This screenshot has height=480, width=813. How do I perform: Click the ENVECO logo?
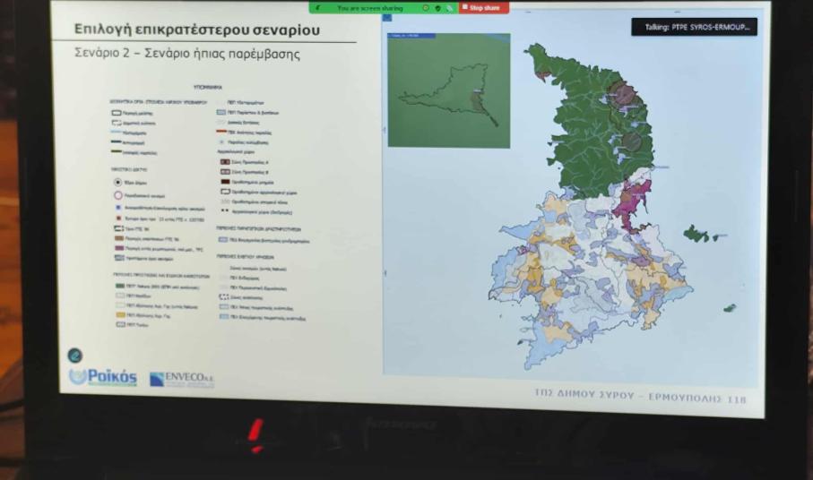(x=182, y=379)
